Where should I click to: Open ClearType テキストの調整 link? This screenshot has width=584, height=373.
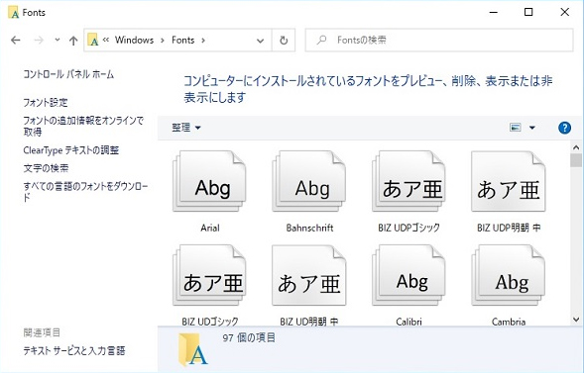tap(70, 150)
